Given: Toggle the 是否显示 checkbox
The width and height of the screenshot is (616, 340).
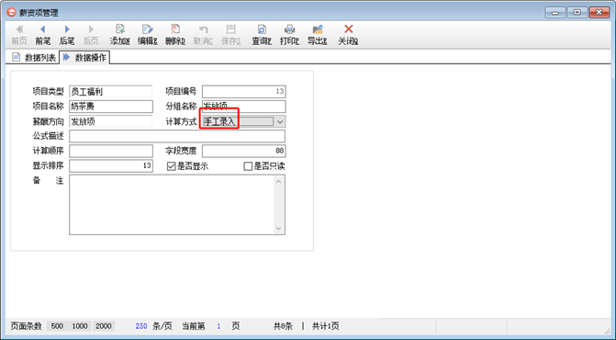Looking at the screenshot, I should pos(171,166).
